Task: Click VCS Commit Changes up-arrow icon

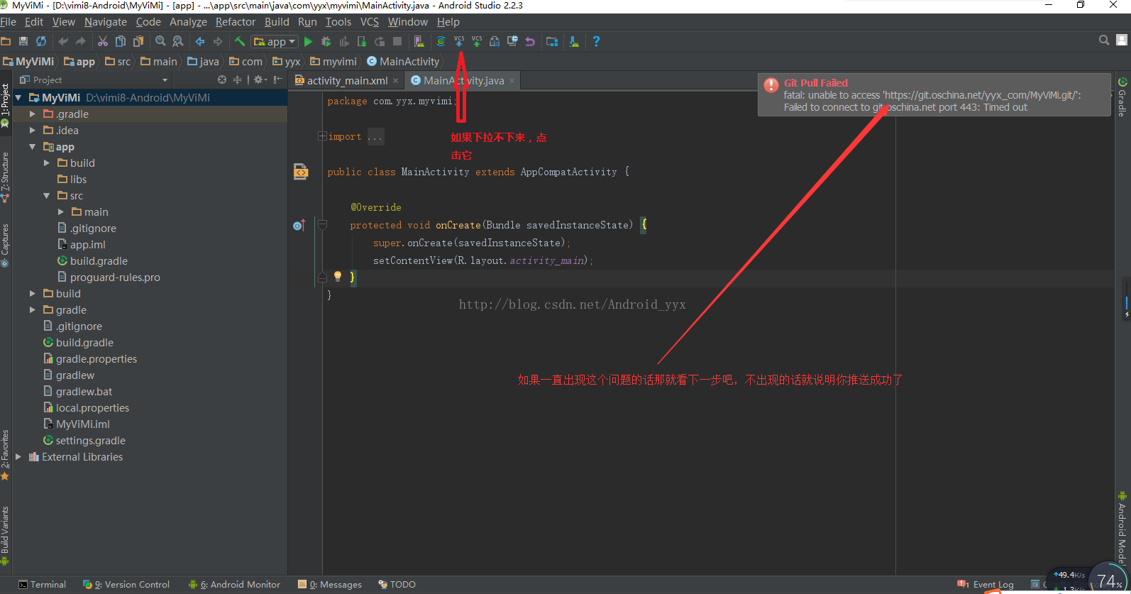Action: (477, 41)
